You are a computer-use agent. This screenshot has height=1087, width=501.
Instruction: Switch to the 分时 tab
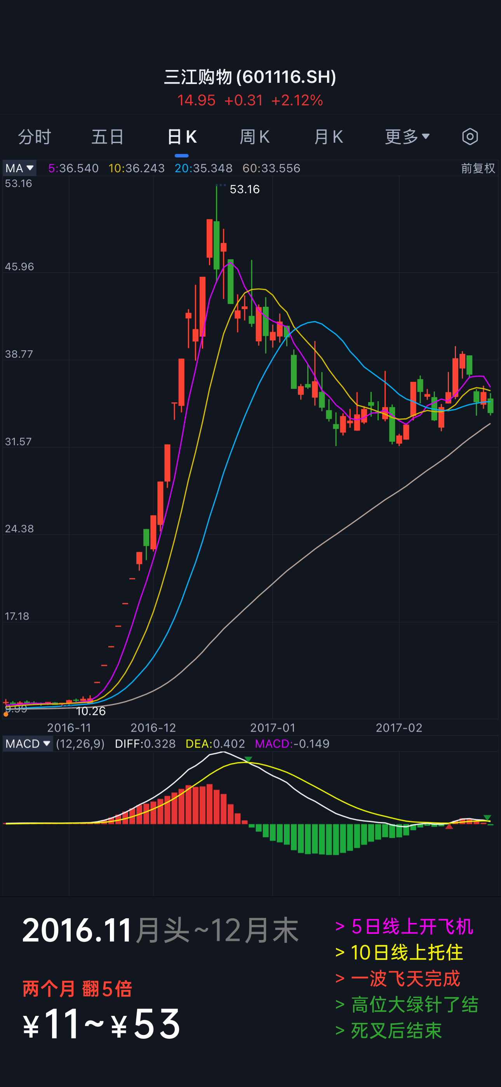click(x=35, y=137)
